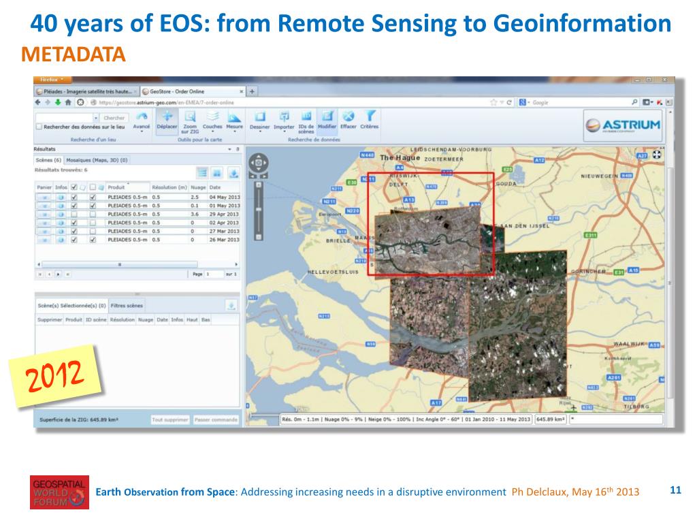The height and width of the screenshot is (523, 697).
Task: Toggle footprint checkbox for 29 Apr 2013 row
Action: point(74,214)
